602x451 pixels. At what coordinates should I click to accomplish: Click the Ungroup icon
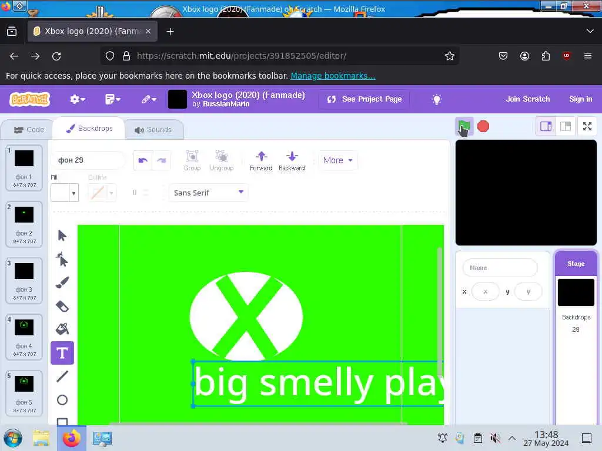pyautogui.click(x=222, y=161)
